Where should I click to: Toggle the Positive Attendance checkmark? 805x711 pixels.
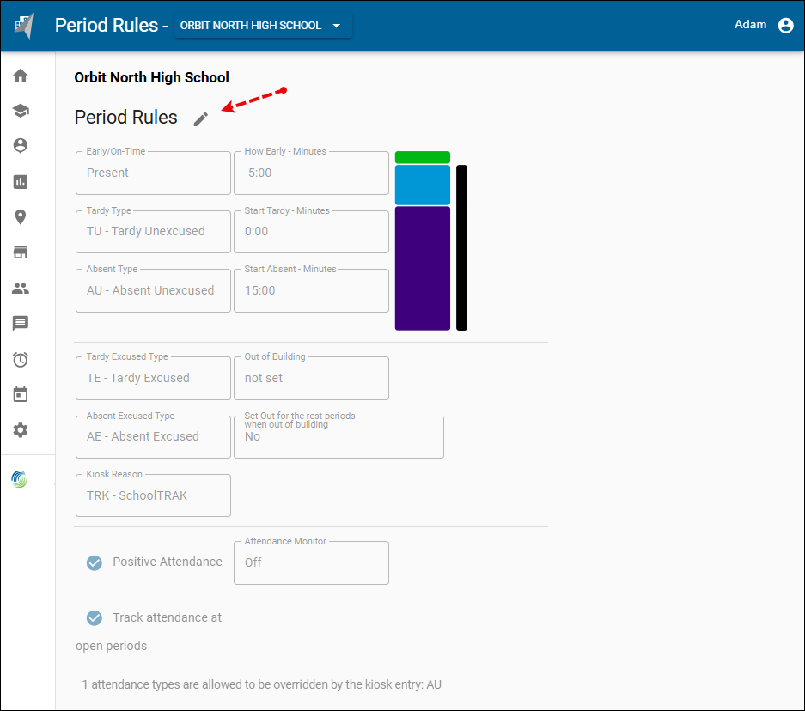click(x=95, y=562)
